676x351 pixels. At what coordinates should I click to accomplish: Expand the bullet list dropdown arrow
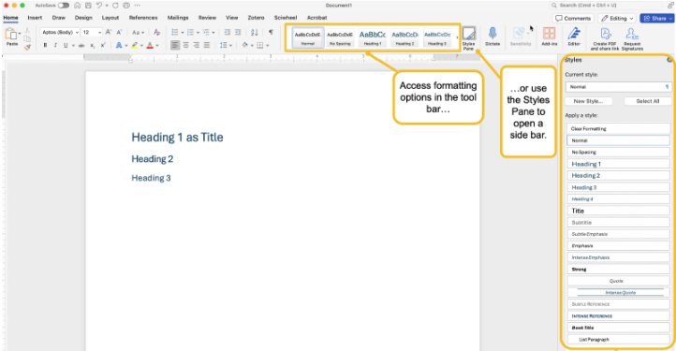[183, 33]
